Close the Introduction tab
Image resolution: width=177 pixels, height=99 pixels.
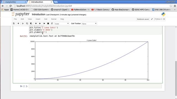coord(51,2)
